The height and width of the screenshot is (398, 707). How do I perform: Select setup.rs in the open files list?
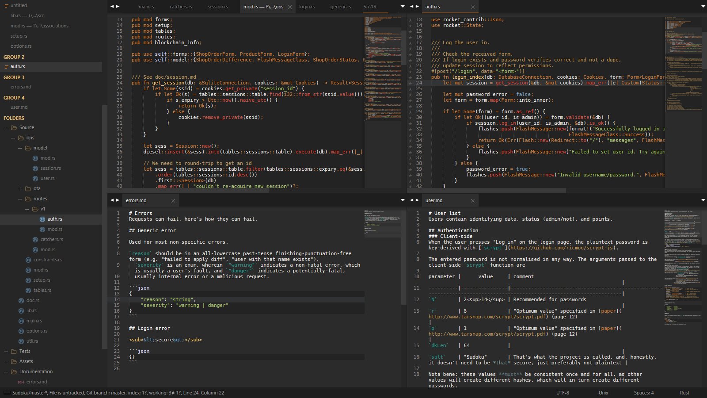[19, 36]
